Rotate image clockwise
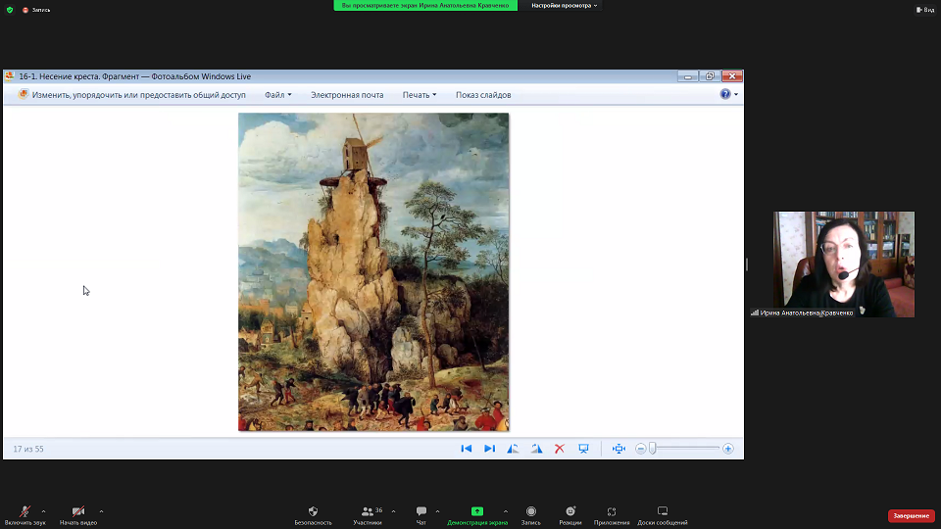Image resolution: width=941 pixels, height=529 pixels. (536, 449)
